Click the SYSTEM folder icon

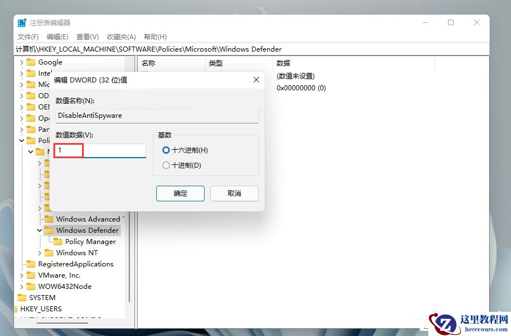23,297
